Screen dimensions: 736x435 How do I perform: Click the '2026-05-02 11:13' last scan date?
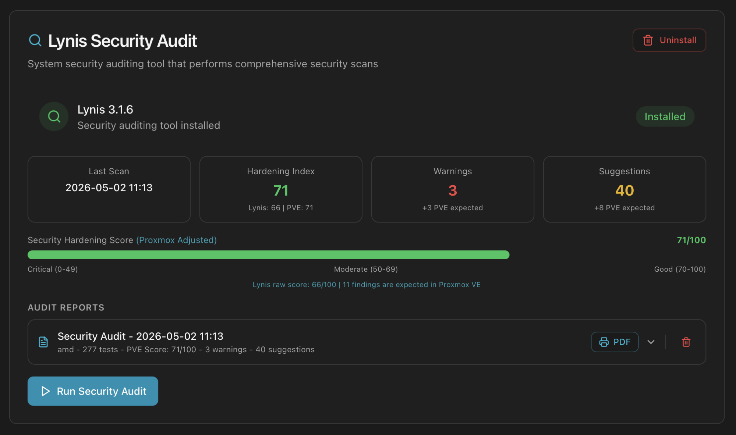coord(109,188)
